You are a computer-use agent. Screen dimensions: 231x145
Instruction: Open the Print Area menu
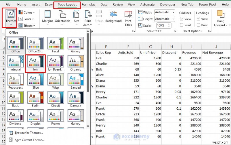pos(88,18)
